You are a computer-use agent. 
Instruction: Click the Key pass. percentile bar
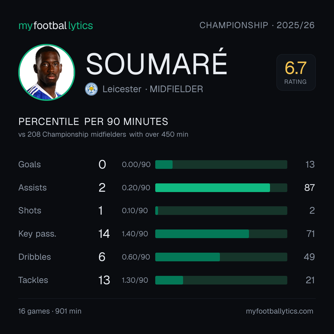[221, 234]
